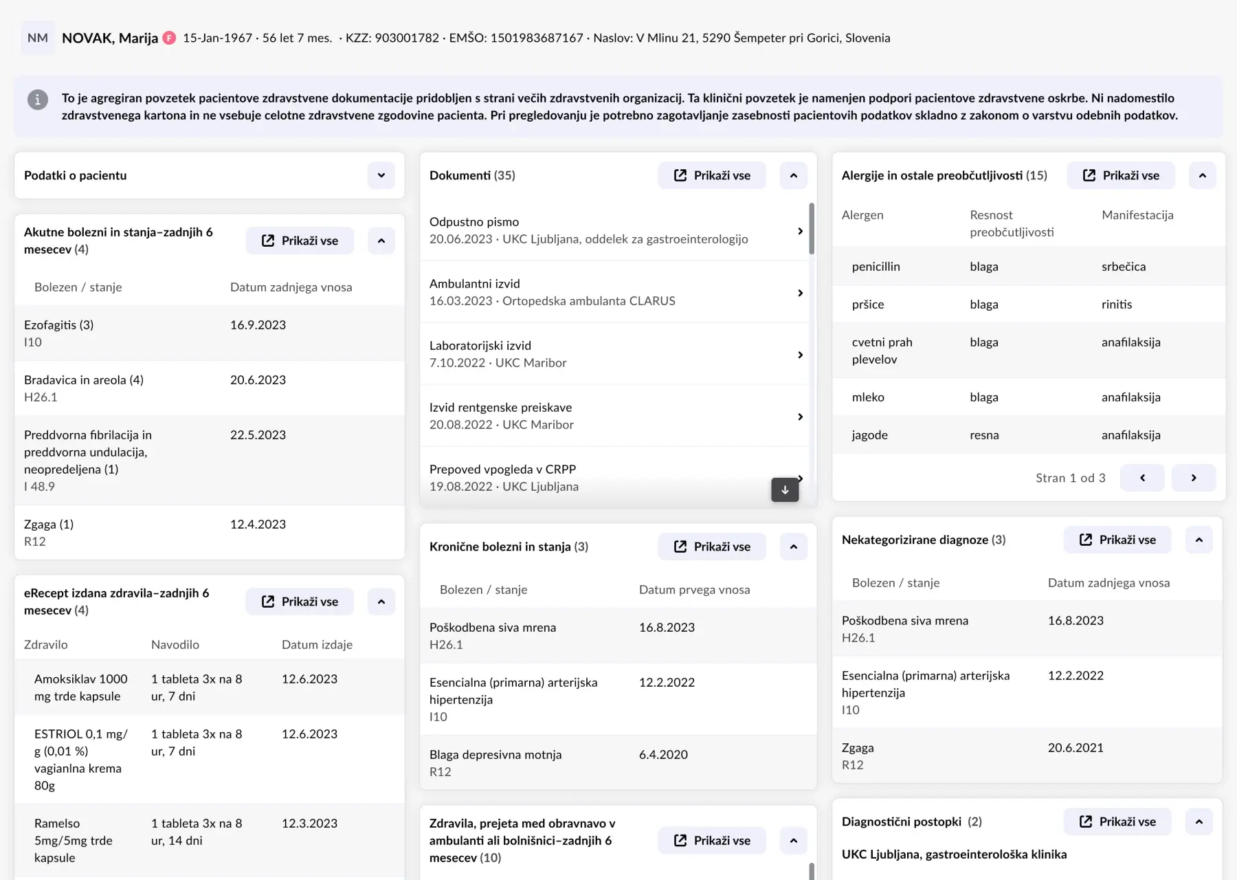Show all acute illnesses via Prikaži vse
1237x880 pixels.
tap(300, 241)
